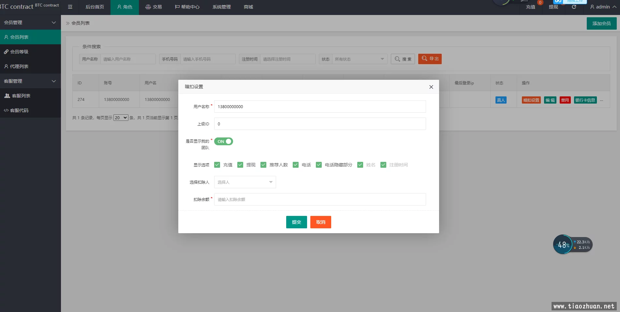Click the orange 导出 export button

[x=430, y=59]
